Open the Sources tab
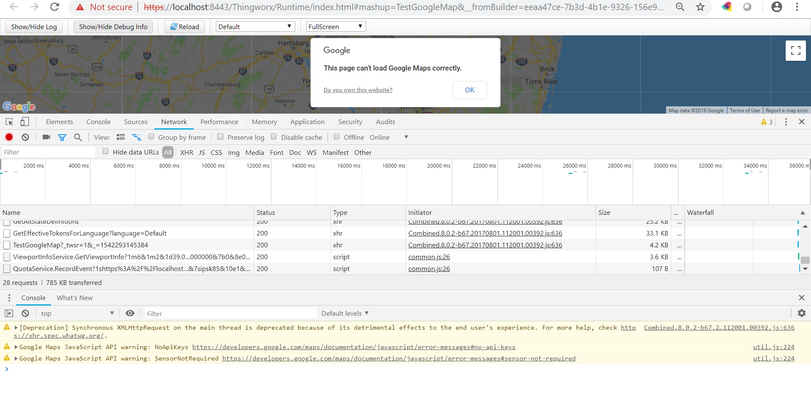The image size is (811, 401). pyautogui.click(x=136, y=122)
